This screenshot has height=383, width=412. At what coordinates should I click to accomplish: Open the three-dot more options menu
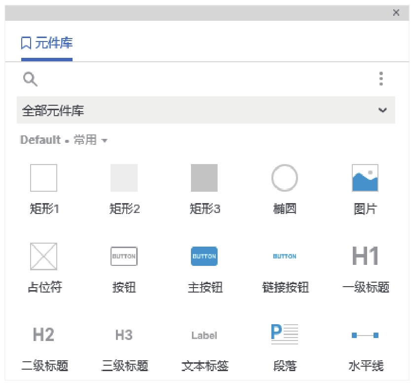[x=381, y=79]
